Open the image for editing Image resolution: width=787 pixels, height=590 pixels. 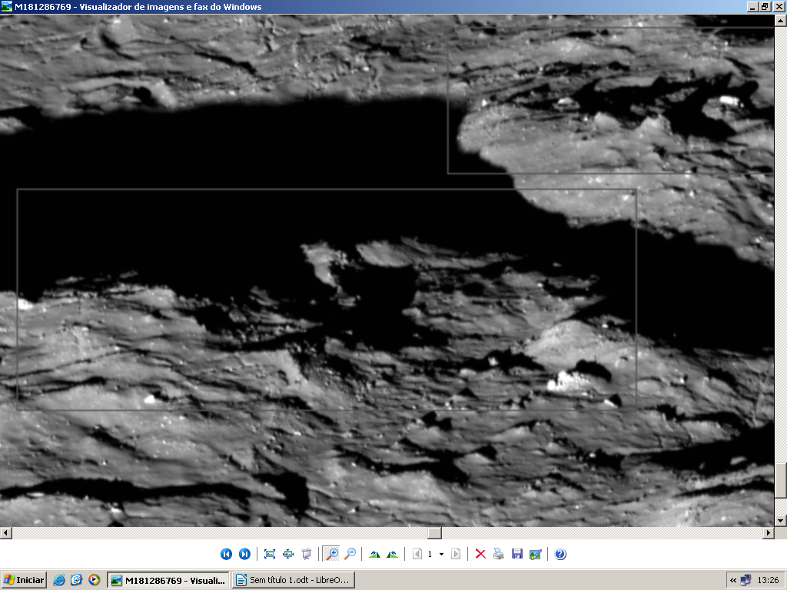[536, 554]
